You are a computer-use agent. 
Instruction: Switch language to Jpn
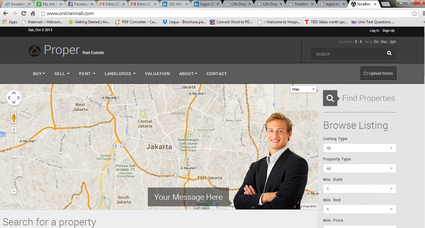pos(393,42)
